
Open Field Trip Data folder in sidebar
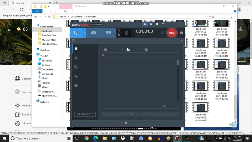(49, 35)
